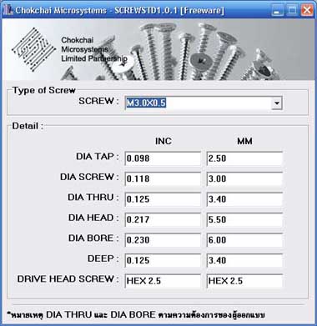The width and height of the screenshot is (317, 326).
Task: Click the Type of Screw group title
Action: coord(44,90)
